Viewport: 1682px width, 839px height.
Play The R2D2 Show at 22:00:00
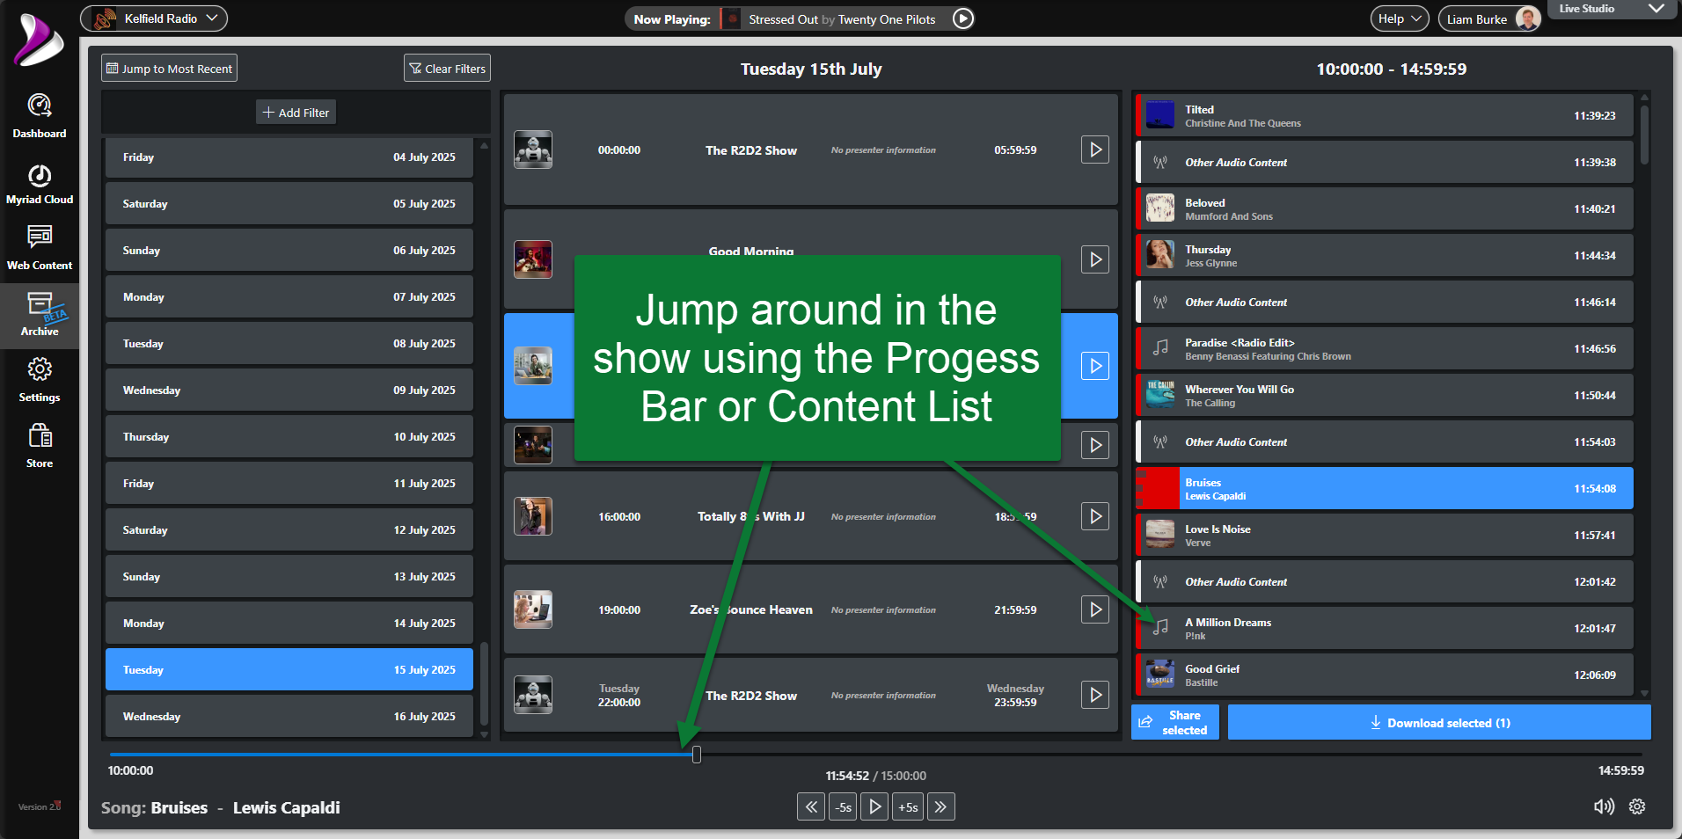pos(1094,695)
